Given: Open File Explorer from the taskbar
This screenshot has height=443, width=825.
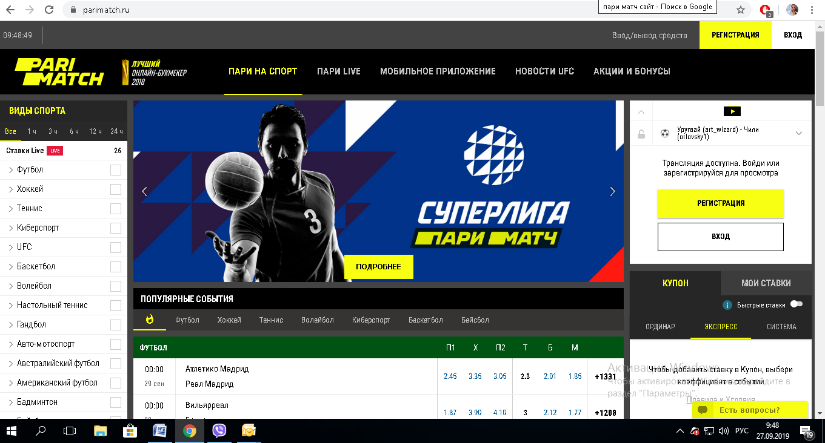Looking at the screenshot, I should [x=101, y=431].
